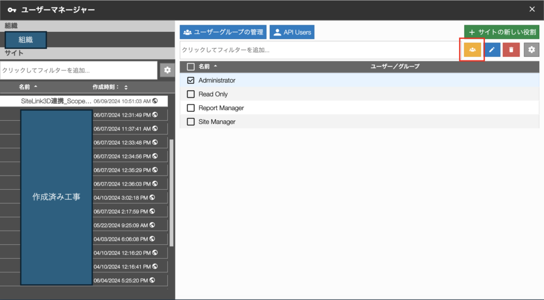Click the API Users button
Screen dimensions: 544x300
tap(292, 32)
